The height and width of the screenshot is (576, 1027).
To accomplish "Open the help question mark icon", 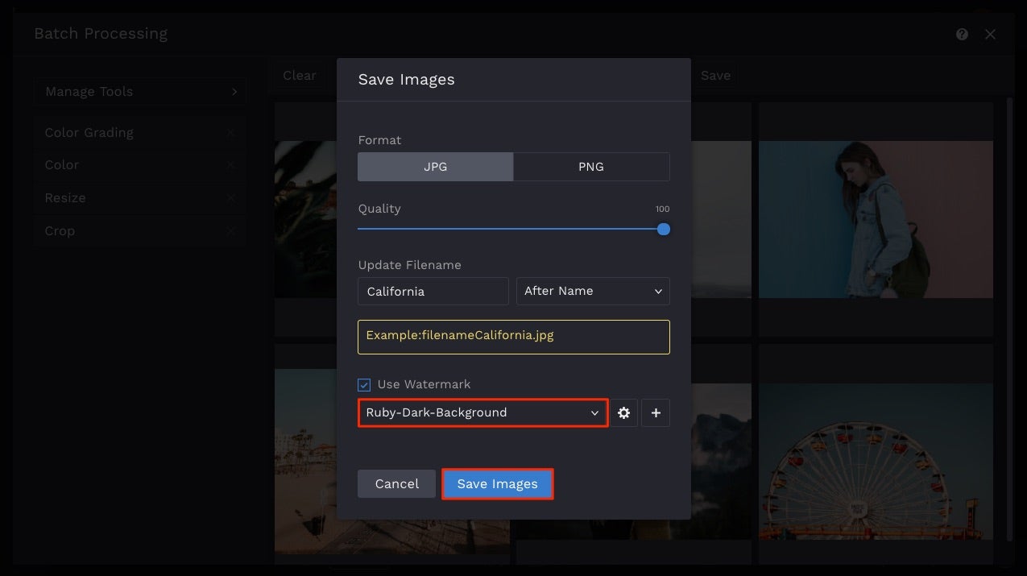I will (x=962, y=34).
